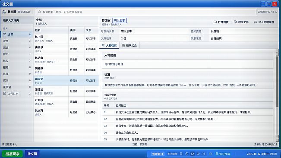The image size is (281, 158).
Task: Click the pause icon in the taskbar
Action: click(181, 154)
